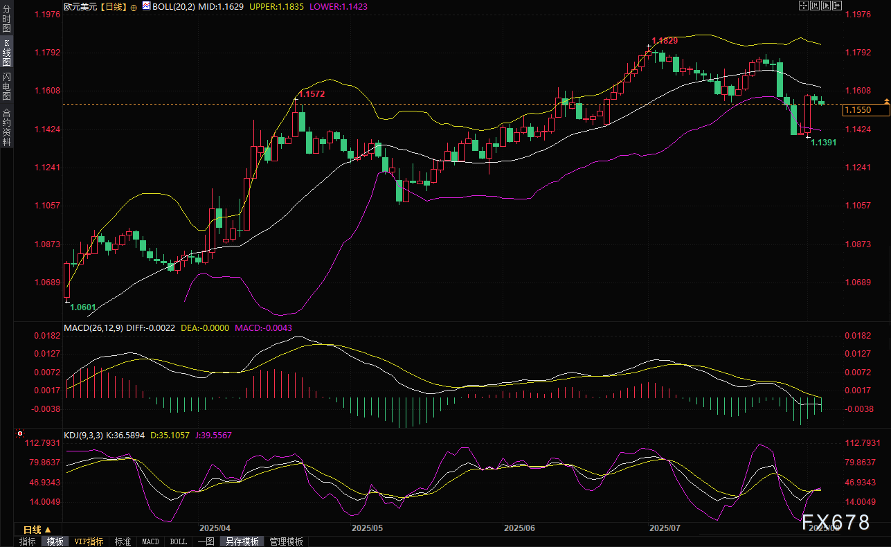Switch to 分时图 view in left sidebar
Image resolution: width=891 pixels, height=547 pixels.
pyautogui.click(x=6, y=24)
